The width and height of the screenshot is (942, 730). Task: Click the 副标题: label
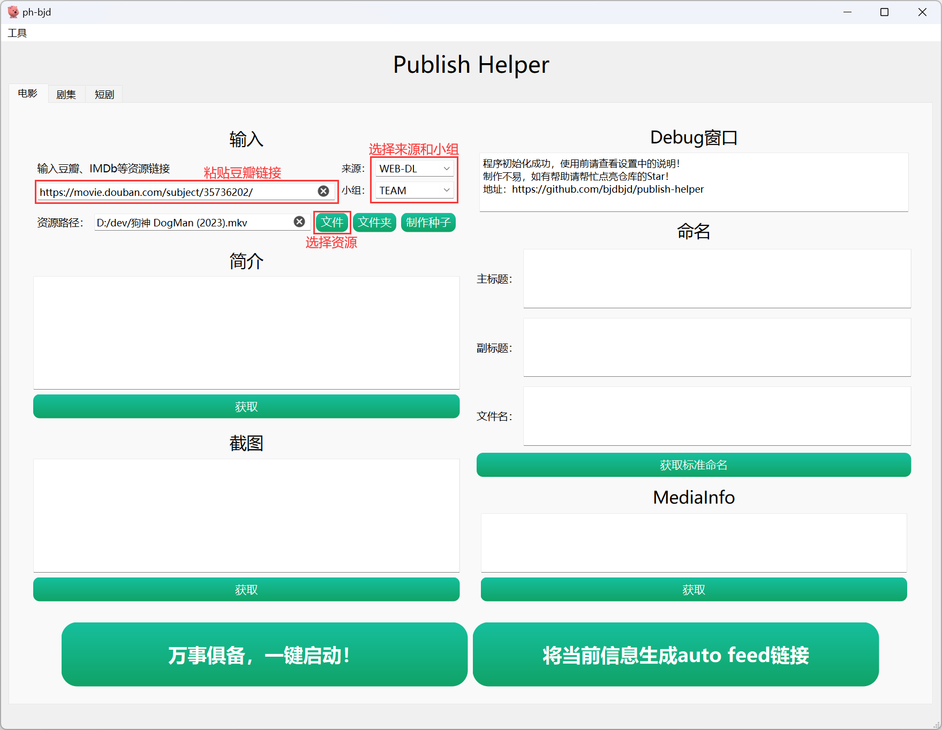coord(494,348)
